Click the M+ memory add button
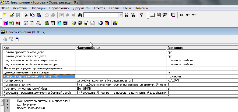The height and width of the screenshot is (112, 238). tap(188, 15)
